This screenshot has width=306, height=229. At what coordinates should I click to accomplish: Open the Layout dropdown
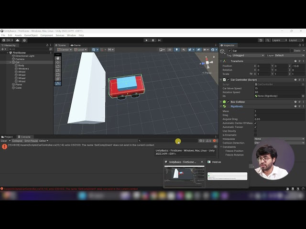296,40
